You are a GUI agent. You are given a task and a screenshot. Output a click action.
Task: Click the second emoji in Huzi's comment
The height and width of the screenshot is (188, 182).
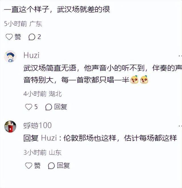144,79
